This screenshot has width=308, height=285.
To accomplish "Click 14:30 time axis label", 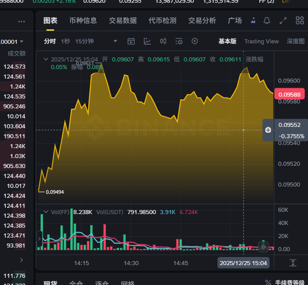I will pos(131,263).
